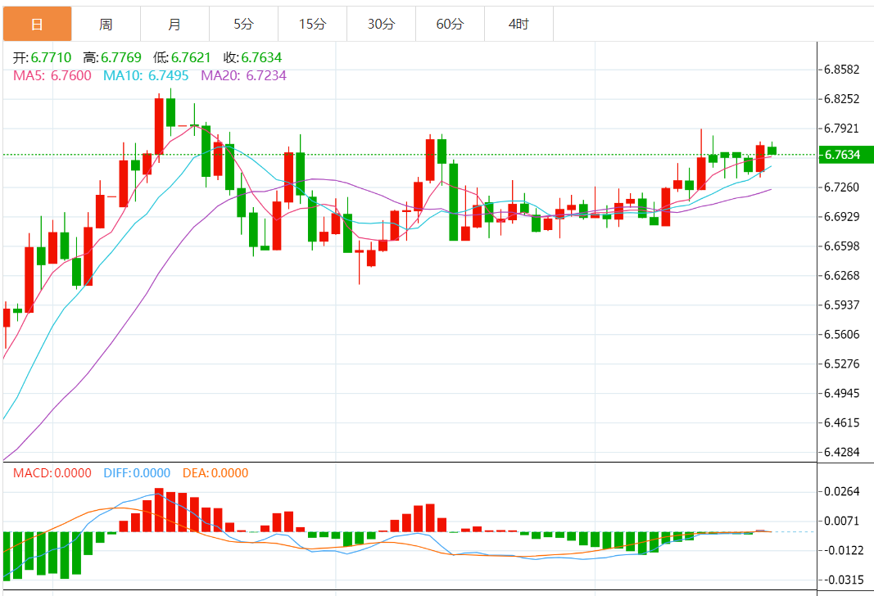Screen dimensions: 874x596
Task: Switch to the 周 weekly tab
Action: [106, 24]
